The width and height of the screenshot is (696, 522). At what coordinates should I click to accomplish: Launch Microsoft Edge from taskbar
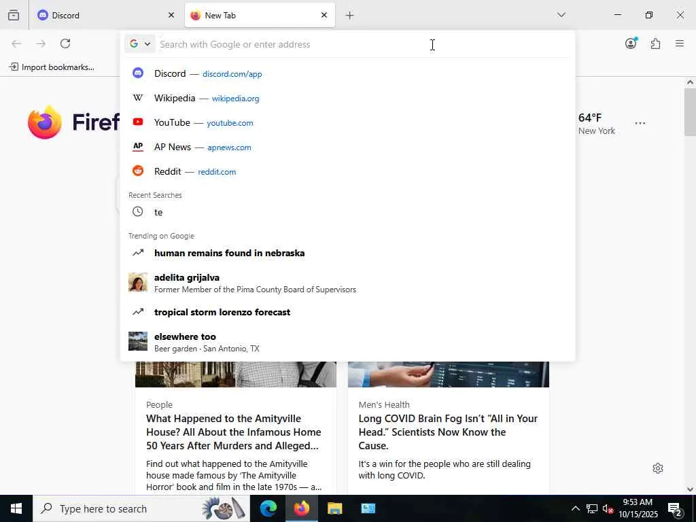point(268,508)
